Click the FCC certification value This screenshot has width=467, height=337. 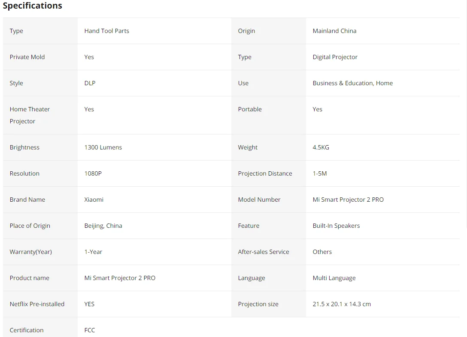[x=89, y=330]
